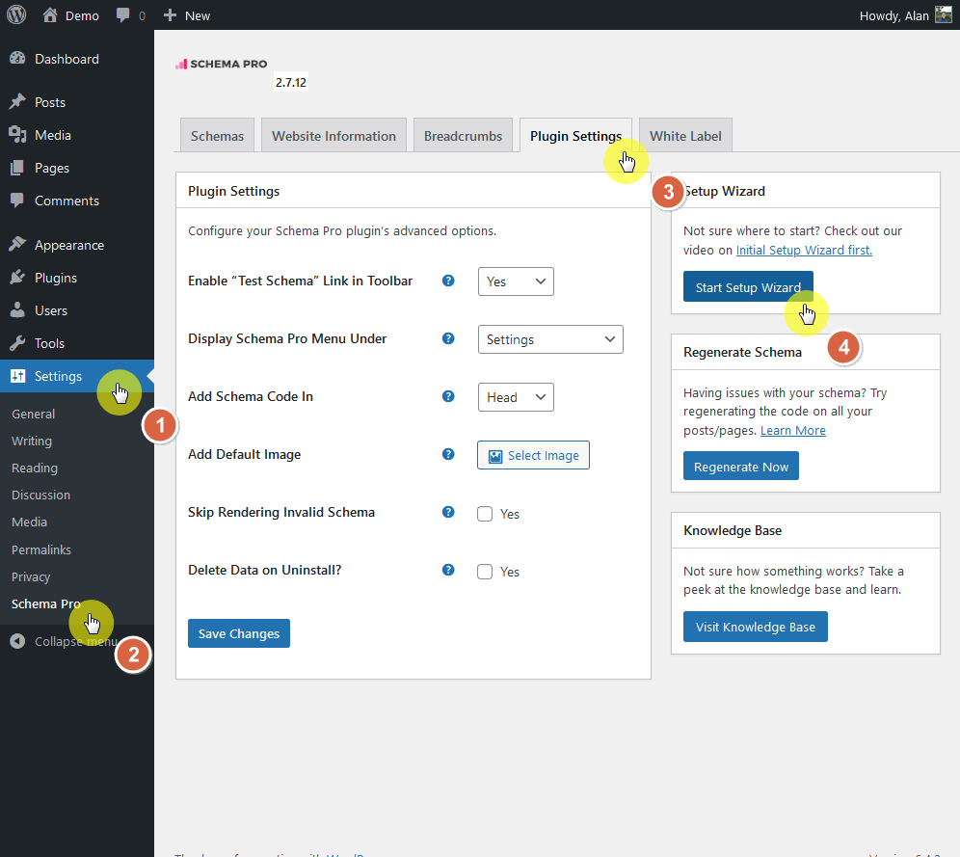960x857 pixels.
Task: Click the Comments bubble icon in sidebar
Action: 17,201
